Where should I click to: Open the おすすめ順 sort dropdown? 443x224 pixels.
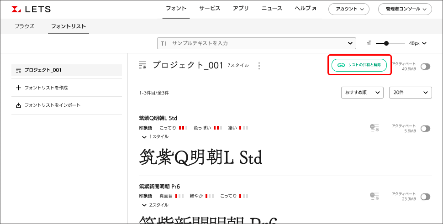click(362, 93)
